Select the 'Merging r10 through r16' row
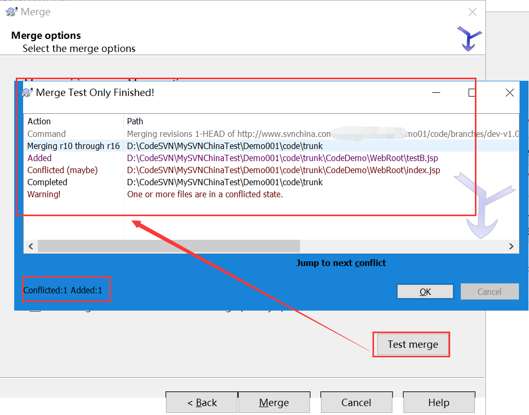The image size is (529, 415). coord(74,146)
